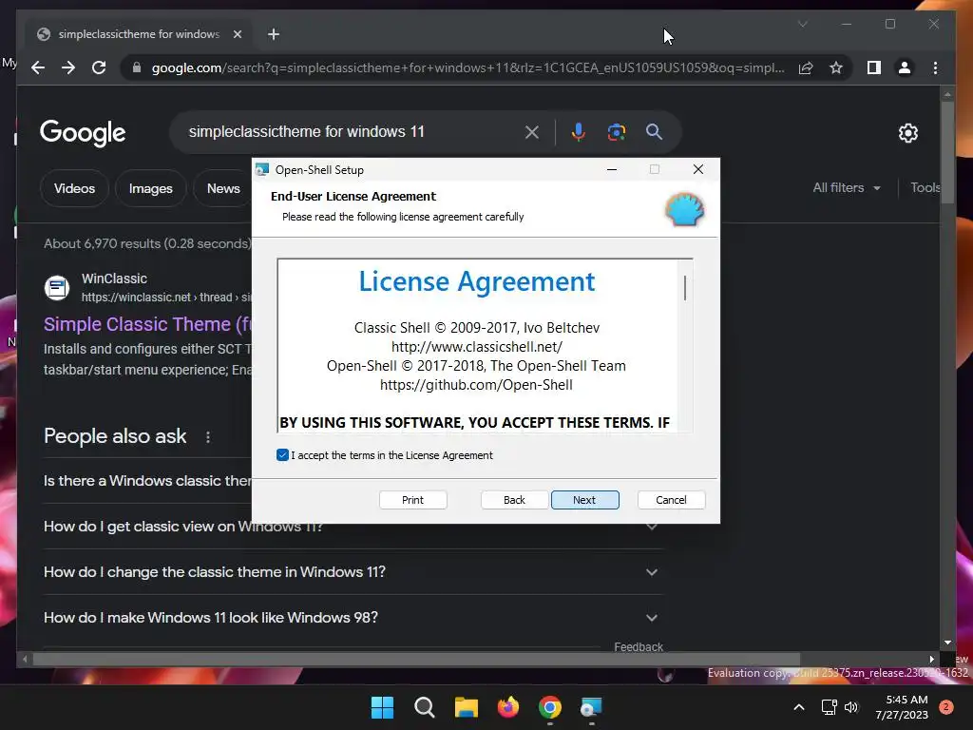View site info lock icon

click(x=137, y=67)
